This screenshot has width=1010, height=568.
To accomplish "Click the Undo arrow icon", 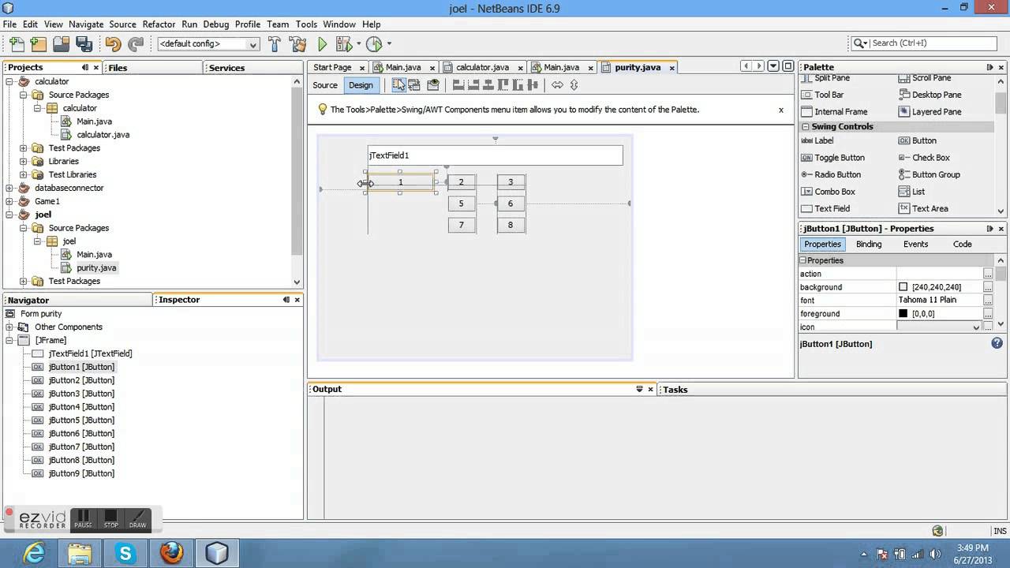I will tap(113, 44).
